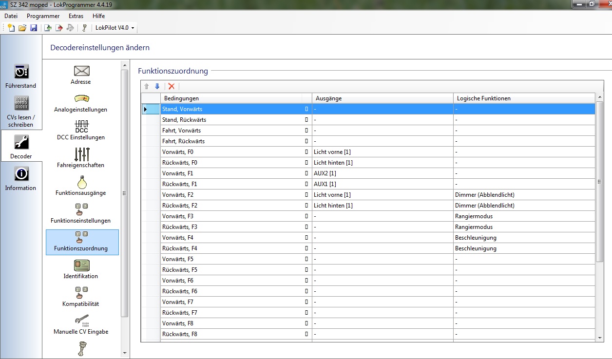612x359 pixels.
Task: Click the Vorwärts, F0 condition cell
Action: tap(236, 152)
